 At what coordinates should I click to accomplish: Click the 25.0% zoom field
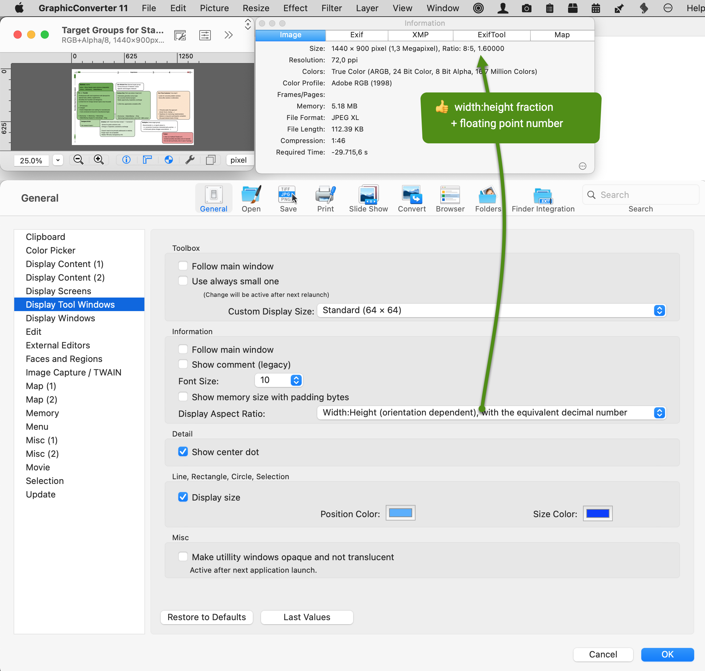(x=31, y=160)
